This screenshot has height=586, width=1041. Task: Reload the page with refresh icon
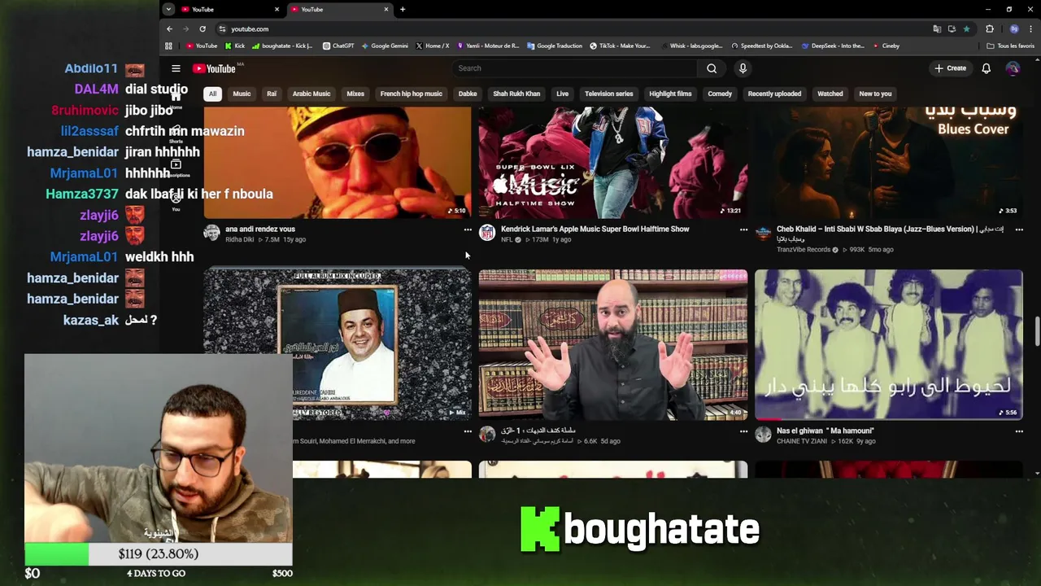coord(203,28)
